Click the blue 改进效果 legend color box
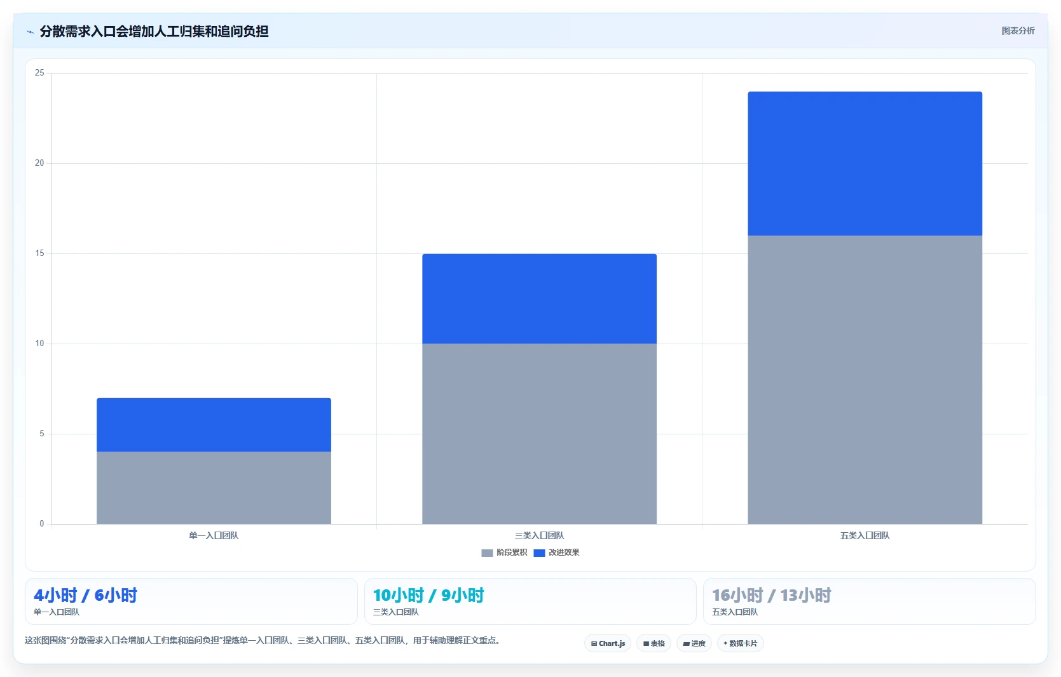1061x677 pixels. pos(539,553)
